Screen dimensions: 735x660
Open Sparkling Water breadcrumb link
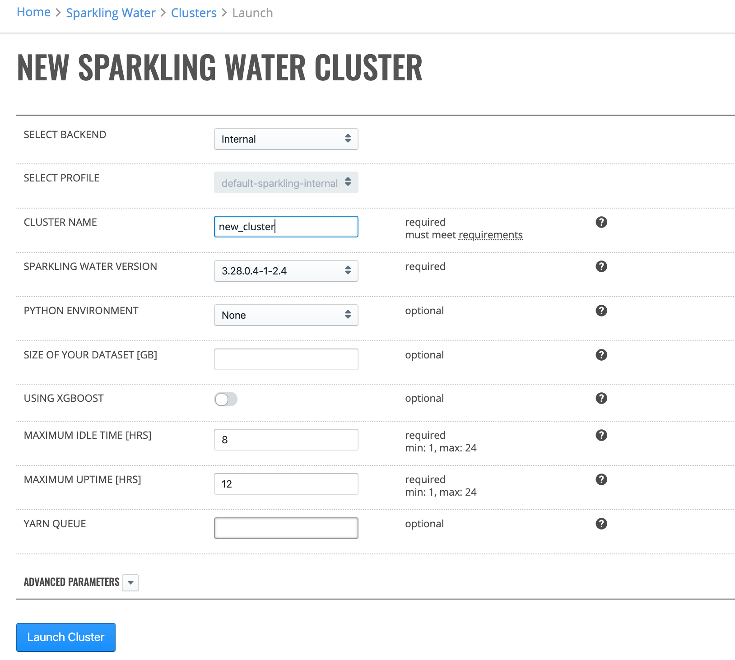(x=111, y=13)
